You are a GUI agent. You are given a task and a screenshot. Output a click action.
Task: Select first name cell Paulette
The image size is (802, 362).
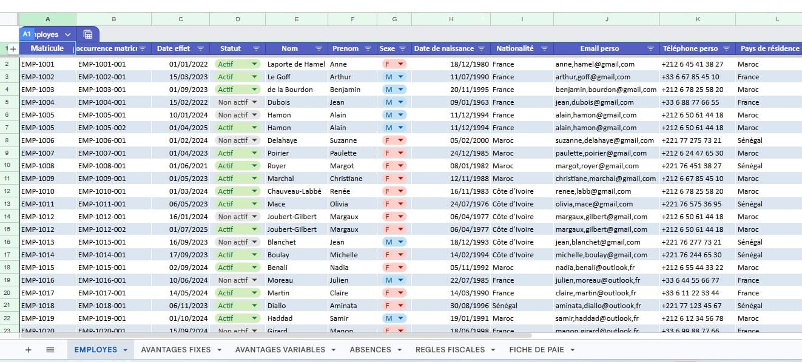click(x=352, y=153)
